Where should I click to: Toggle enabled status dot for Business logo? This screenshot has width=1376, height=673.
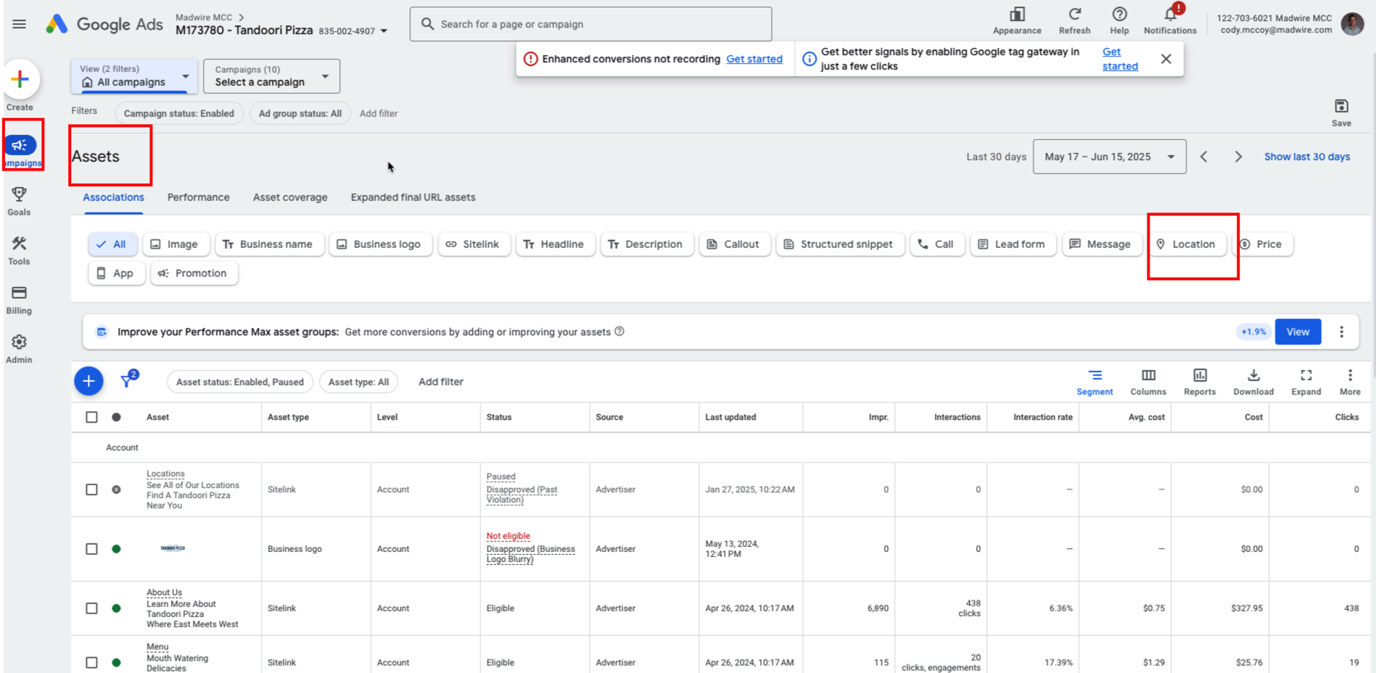(x=116, y=549)
